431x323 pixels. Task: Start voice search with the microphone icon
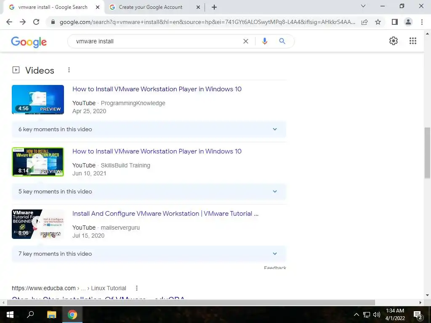coord(265,41)
